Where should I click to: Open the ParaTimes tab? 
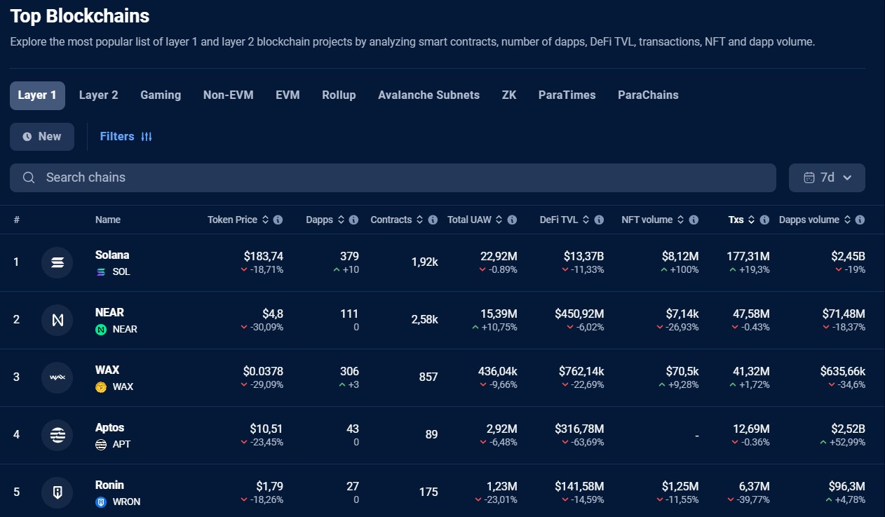(567, 95)
